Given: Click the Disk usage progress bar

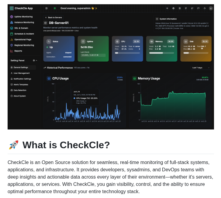Looking at the screenshot, I should coord(196,53).
